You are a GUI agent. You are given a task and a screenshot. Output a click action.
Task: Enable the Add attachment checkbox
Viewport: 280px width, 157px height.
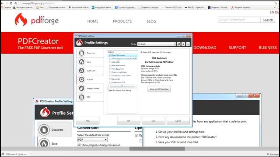[110, 65]
